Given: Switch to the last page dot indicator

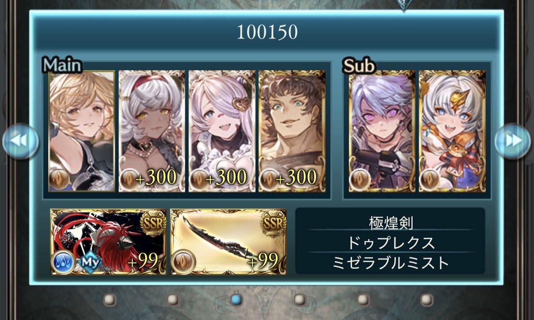Looking at the screenshot, I should pos(427,300).
